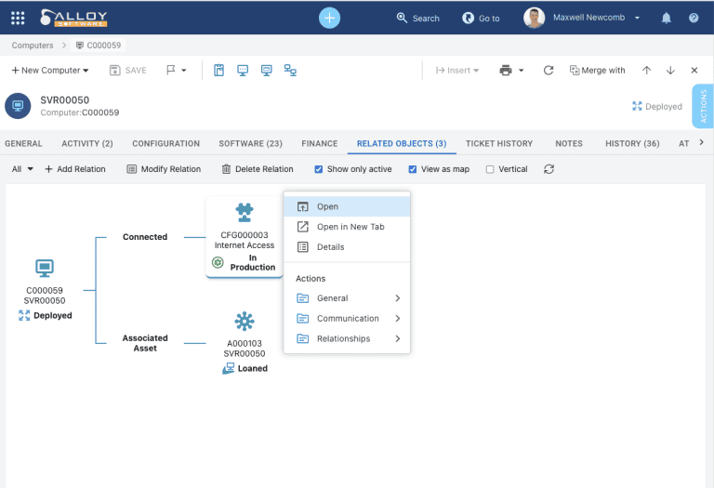Uncheck Show only active

point(319,169)
